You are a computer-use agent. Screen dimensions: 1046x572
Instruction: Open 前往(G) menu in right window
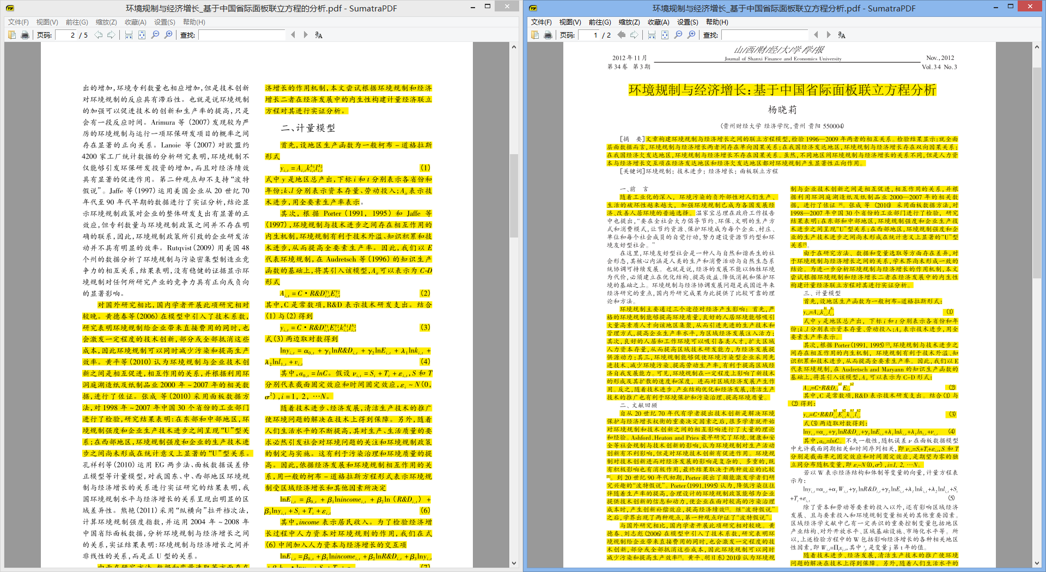click(600, 22)
